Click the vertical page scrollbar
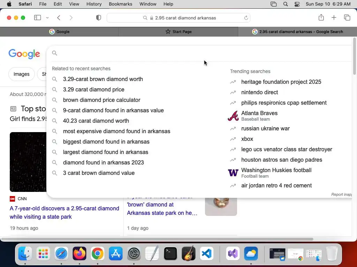The image size is (357, 267). pos(354,56)
